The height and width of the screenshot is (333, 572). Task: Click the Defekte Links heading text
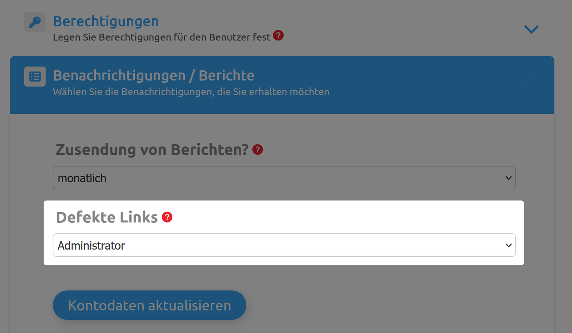107,217
